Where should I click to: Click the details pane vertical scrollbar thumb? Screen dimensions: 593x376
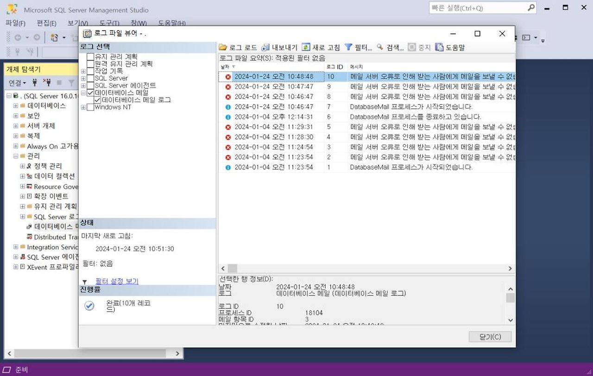click(x=510, y=298)
